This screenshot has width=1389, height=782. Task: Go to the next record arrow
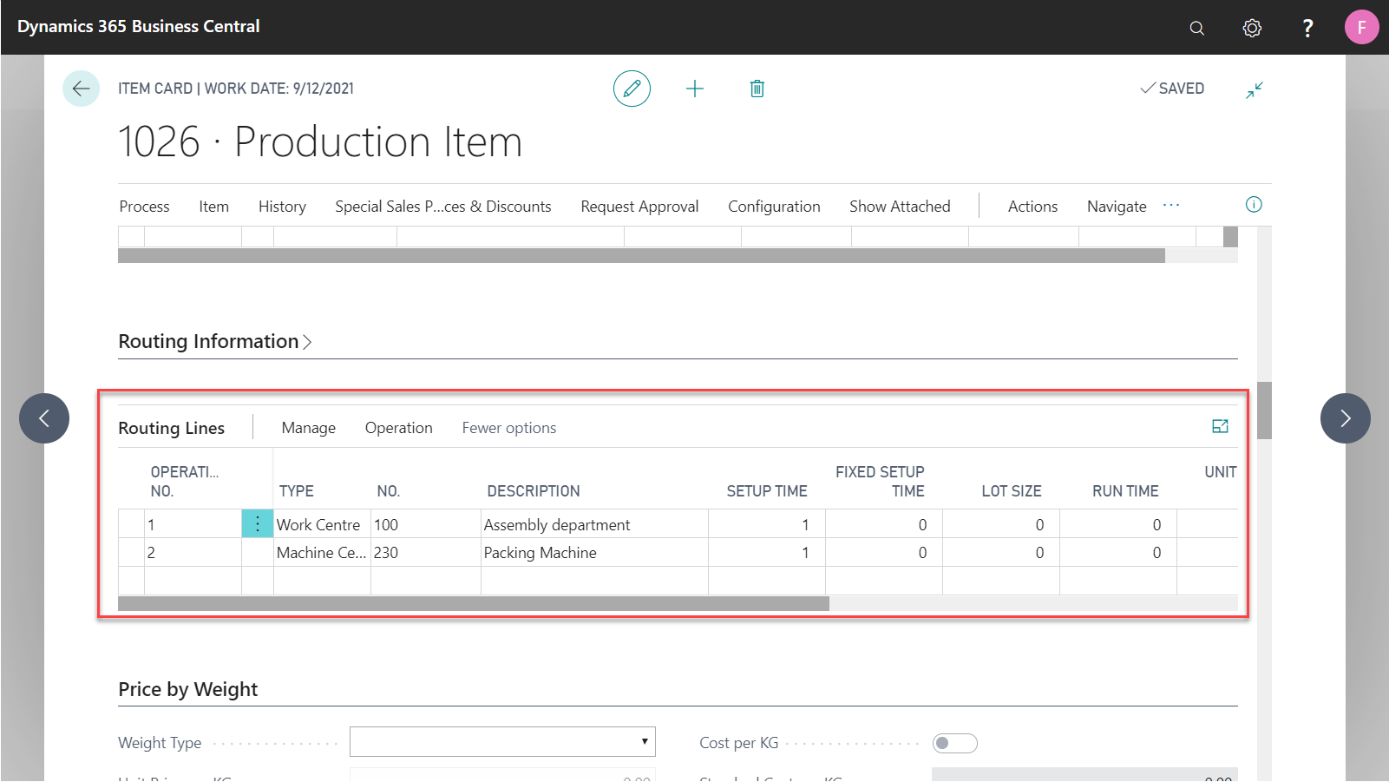1346,418
